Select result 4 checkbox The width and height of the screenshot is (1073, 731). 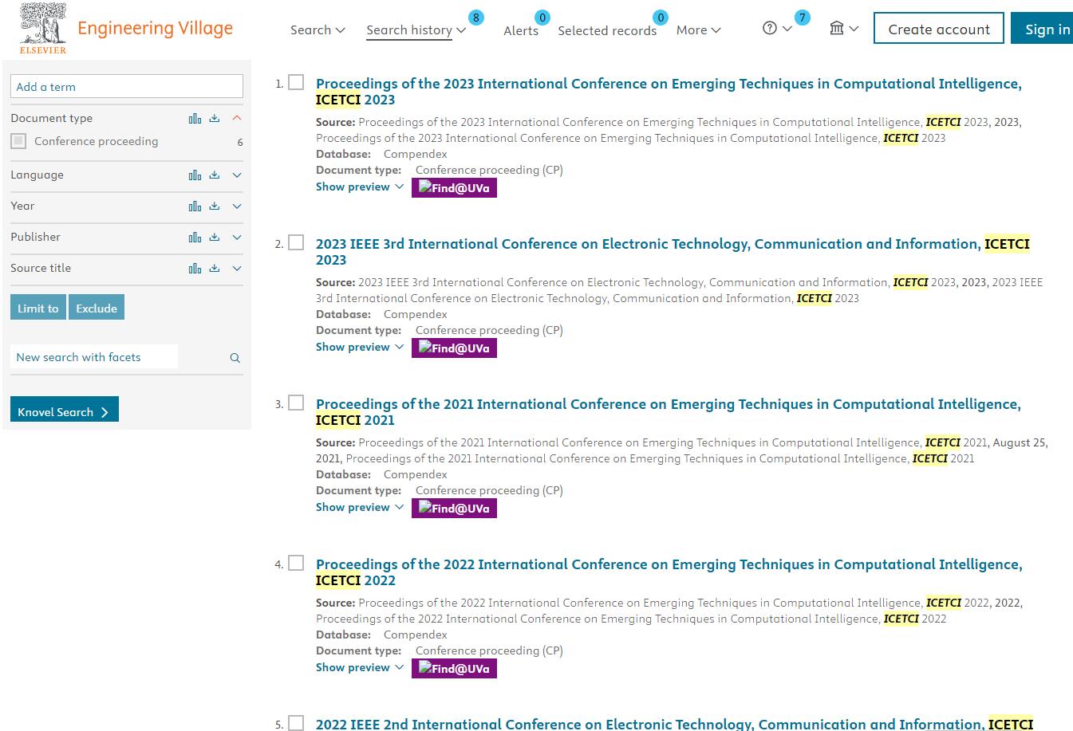click(296, 563)
